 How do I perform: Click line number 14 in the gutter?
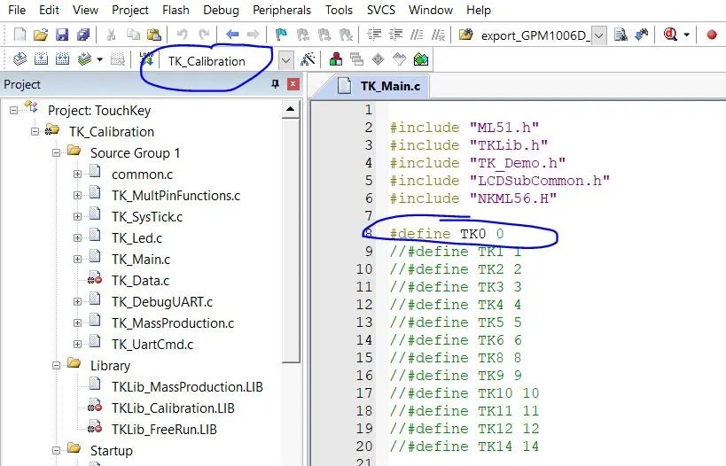point(364,340)
